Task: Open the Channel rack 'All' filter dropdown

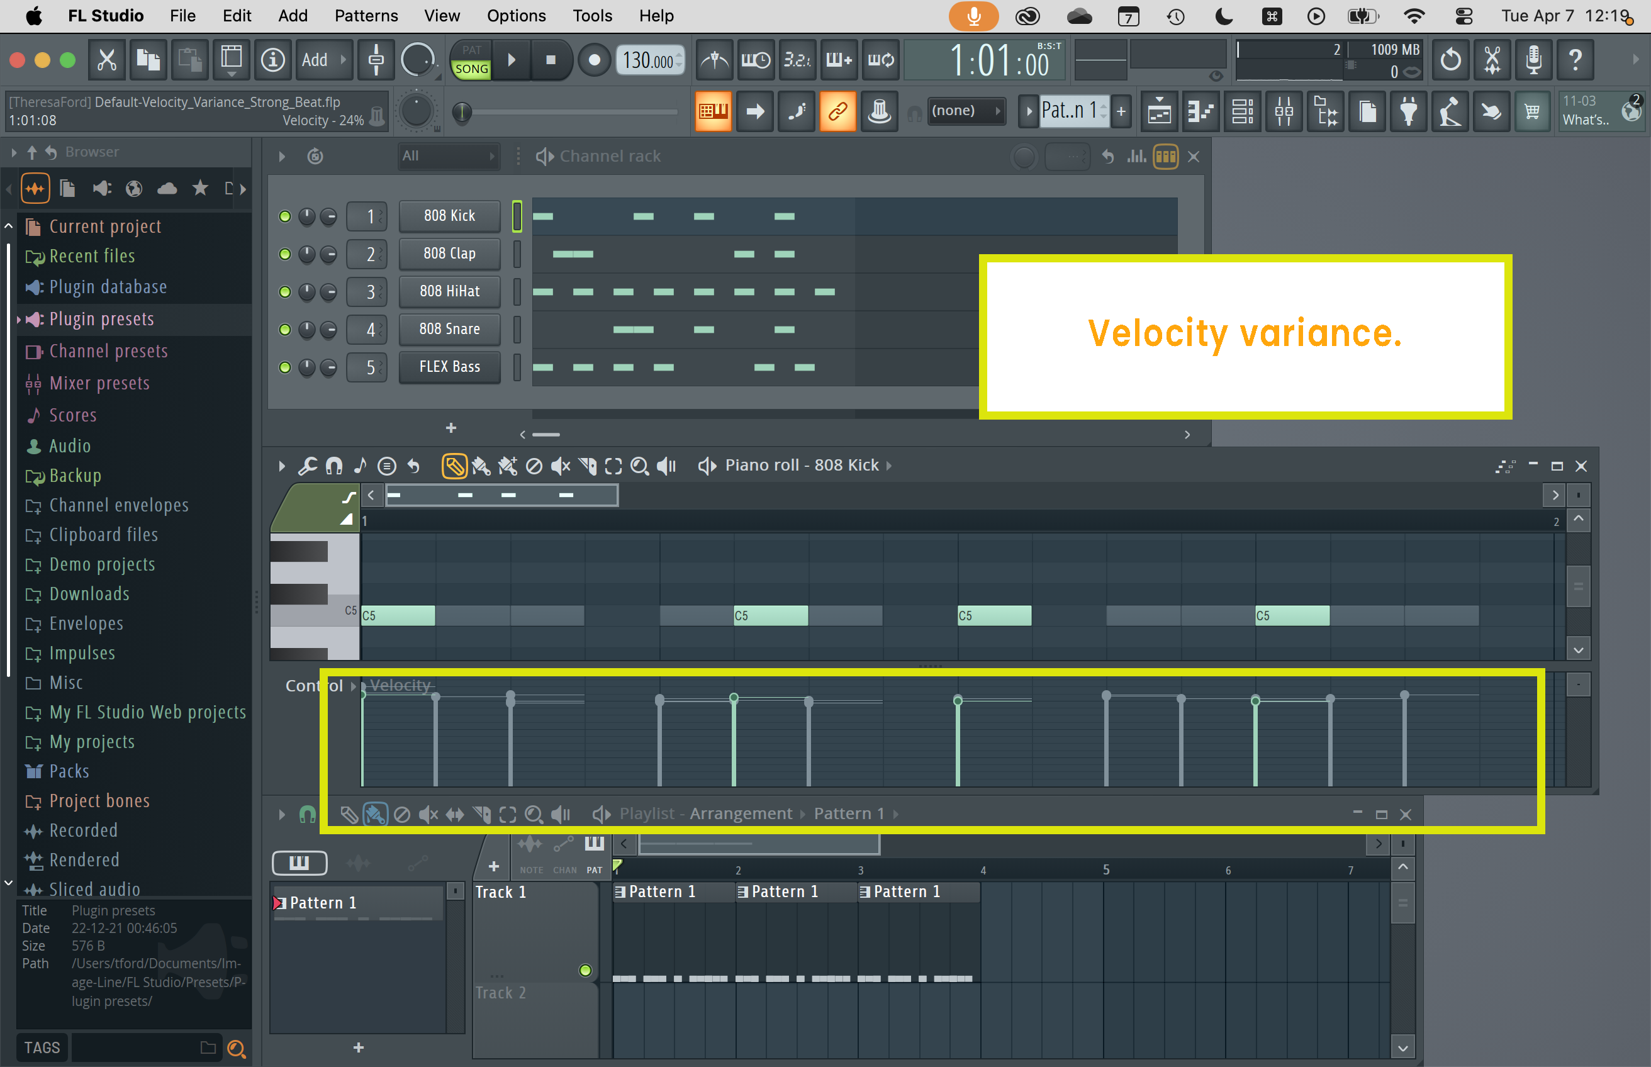Action: click(448, 157)
